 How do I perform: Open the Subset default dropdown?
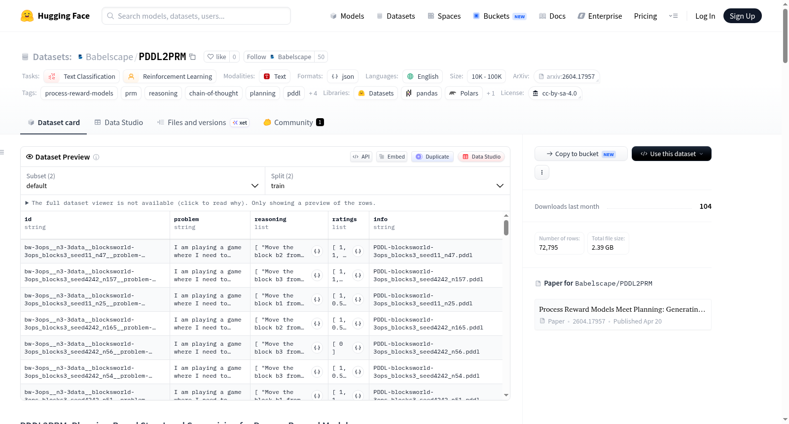pos(143,181)
